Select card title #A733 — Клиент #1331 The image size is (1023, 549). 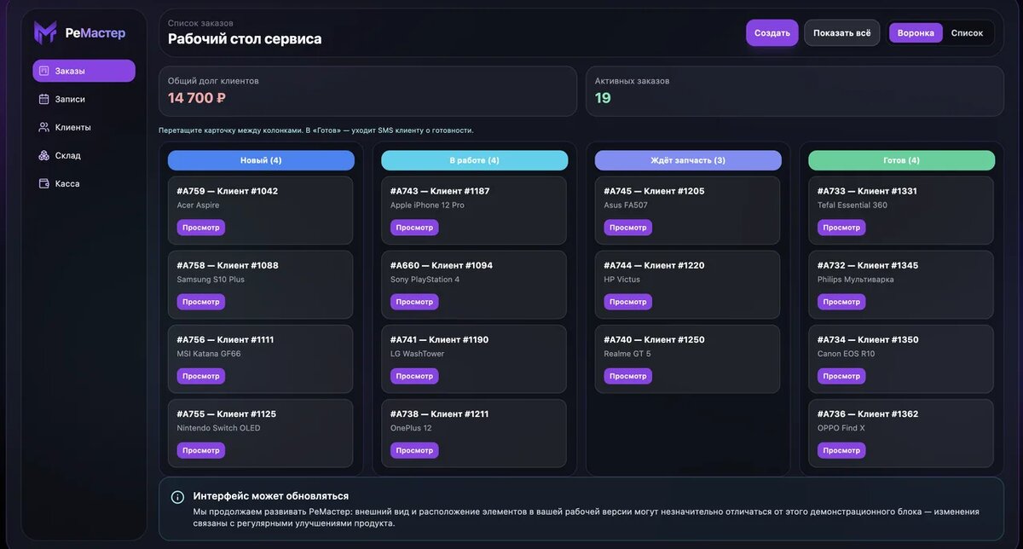(x=867, y=191)
